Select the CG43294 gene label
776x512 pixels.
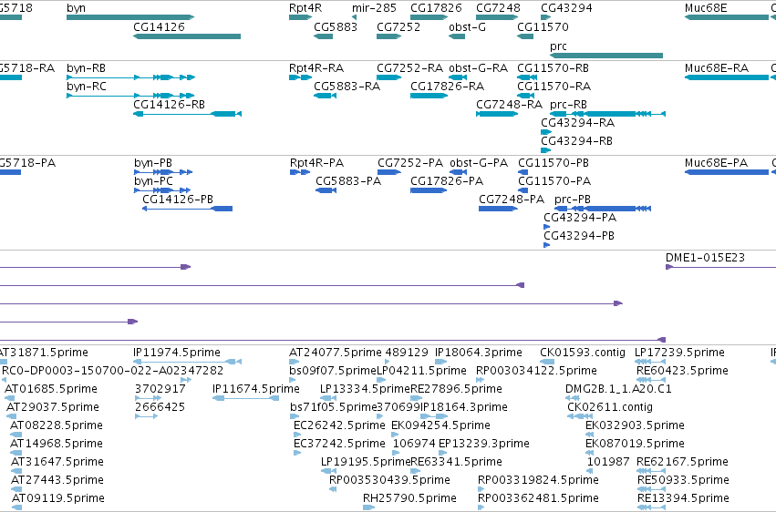point(566,8)
